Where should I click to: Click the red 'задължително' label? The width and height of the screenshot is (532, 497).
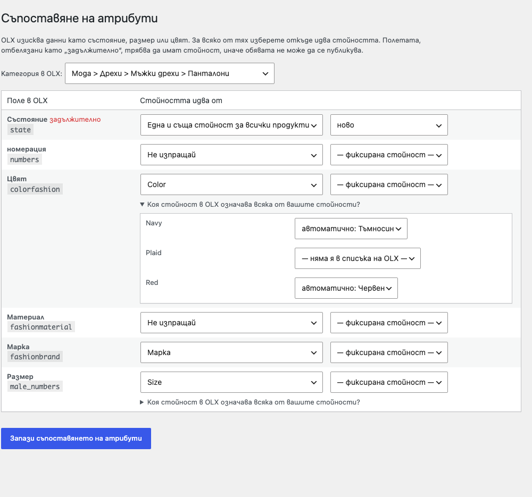[75, 120]
